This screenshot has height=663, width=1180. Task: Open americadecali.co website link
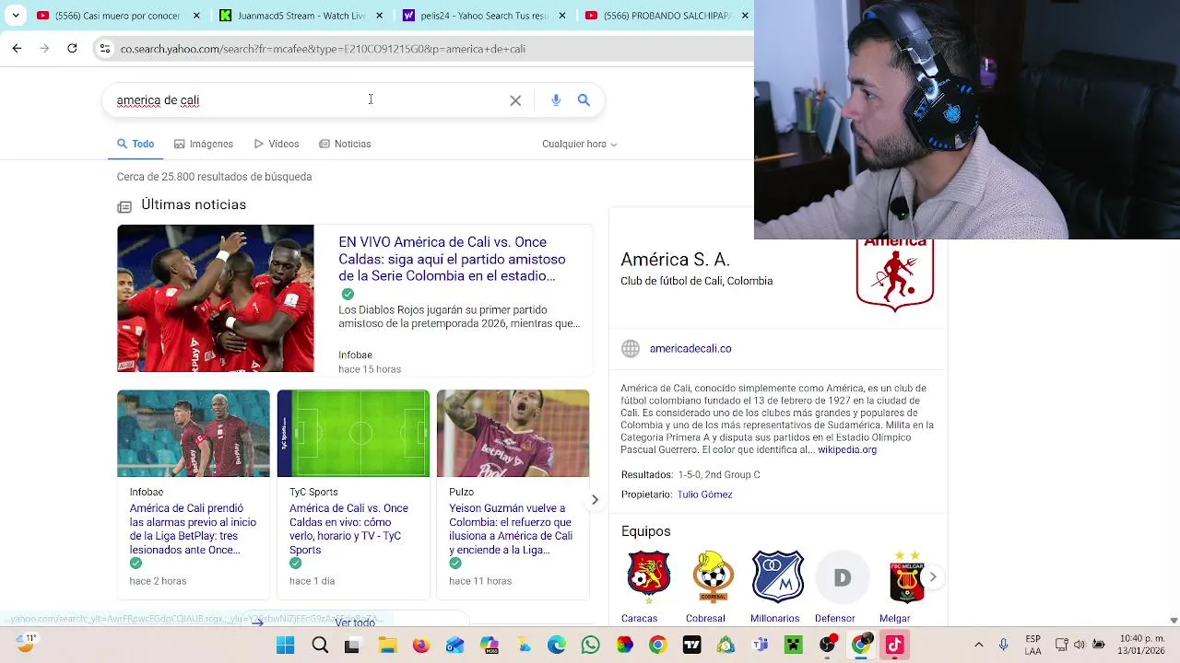[x=690, y=348]
